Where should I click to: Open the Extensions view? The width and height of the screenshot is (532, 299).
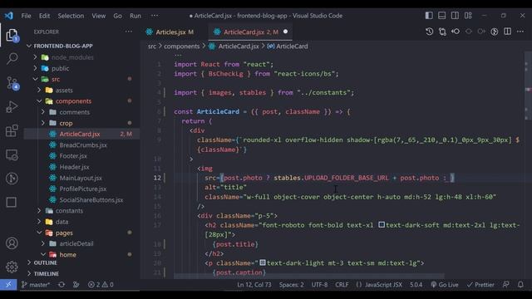click(12, 130)
